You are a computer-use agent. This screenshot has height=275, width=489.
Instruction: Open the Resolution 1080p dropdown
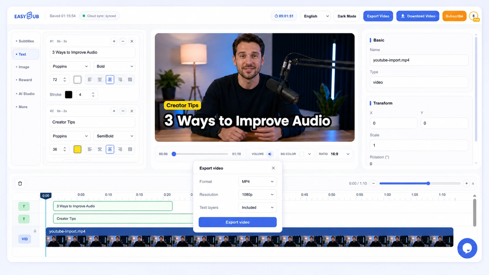257,195
